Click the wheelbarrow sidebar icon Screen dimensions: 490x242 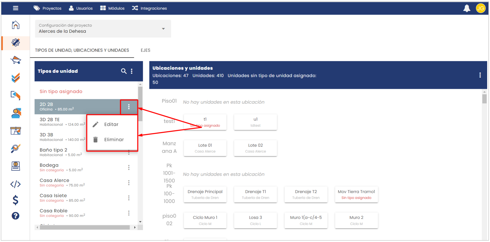click(15, 60)
